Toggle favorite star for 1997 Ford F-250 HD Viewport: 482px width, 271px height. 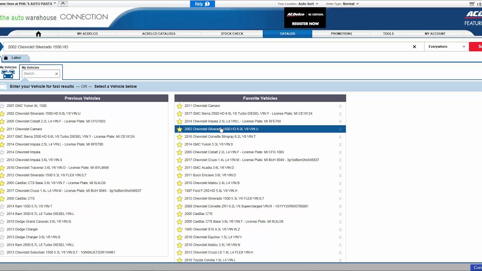point(180,191)
